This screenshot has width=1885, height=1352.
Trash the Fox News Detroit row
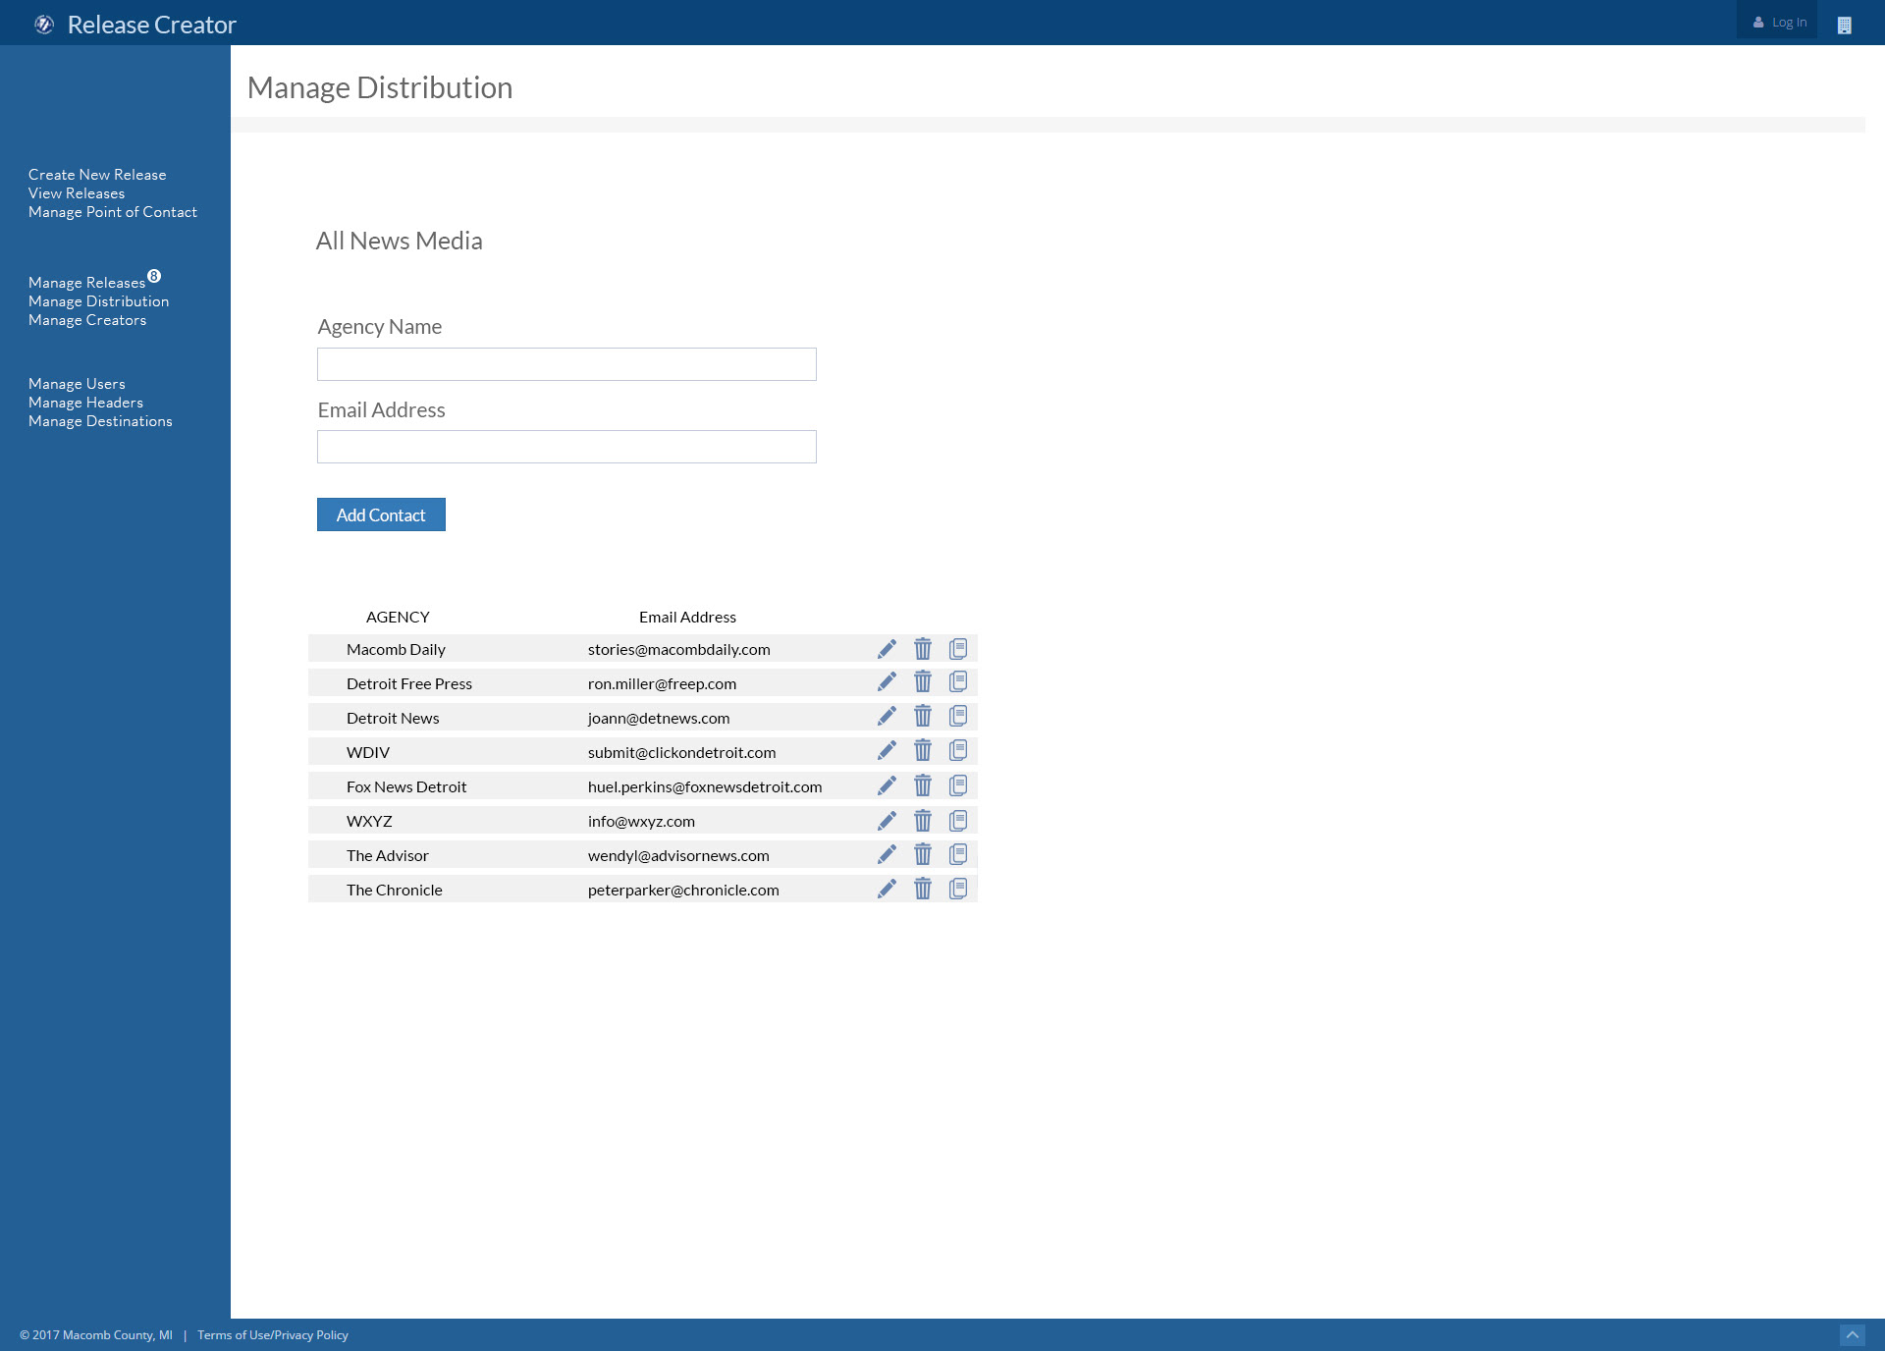923,785
